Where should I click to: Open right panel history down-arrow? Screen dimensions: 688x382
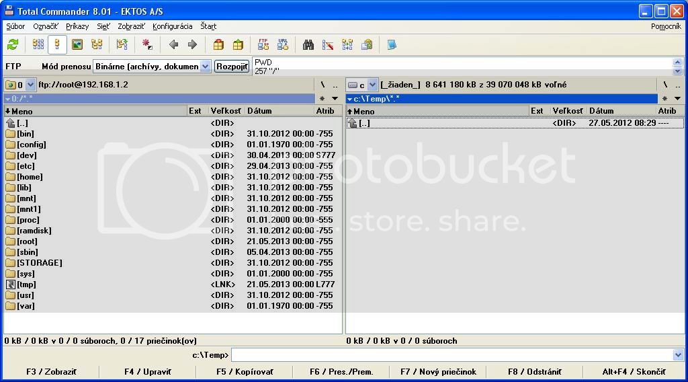[678, 99]
